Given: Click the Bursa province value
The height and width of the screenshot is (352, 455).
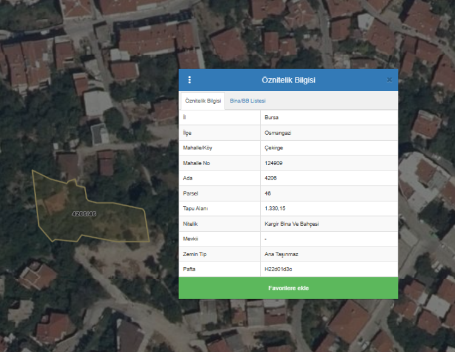Looking at the screenshot, I should tap(272, 118).
